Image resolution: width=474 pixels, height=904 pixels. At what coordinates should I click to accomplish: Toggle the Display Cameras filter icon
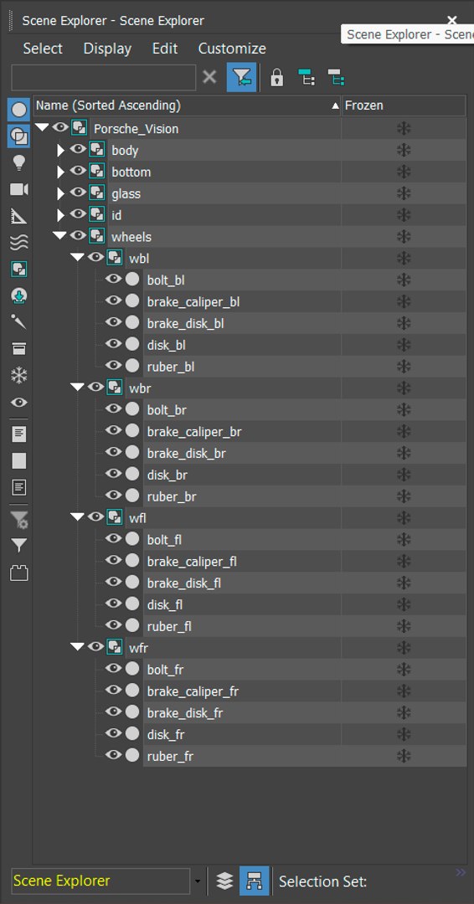(19, 190)
